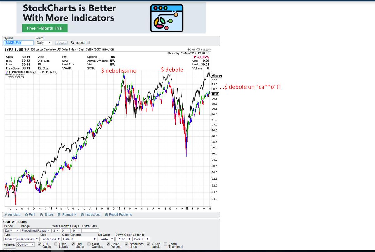
Task: Click the Update button beside Period
Action: tap(61, 43)
